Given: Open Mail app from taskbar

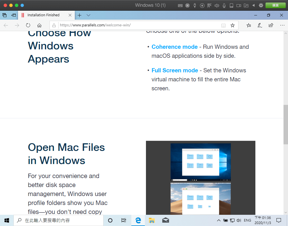Looking at the screenshot, I should point(165,220).
